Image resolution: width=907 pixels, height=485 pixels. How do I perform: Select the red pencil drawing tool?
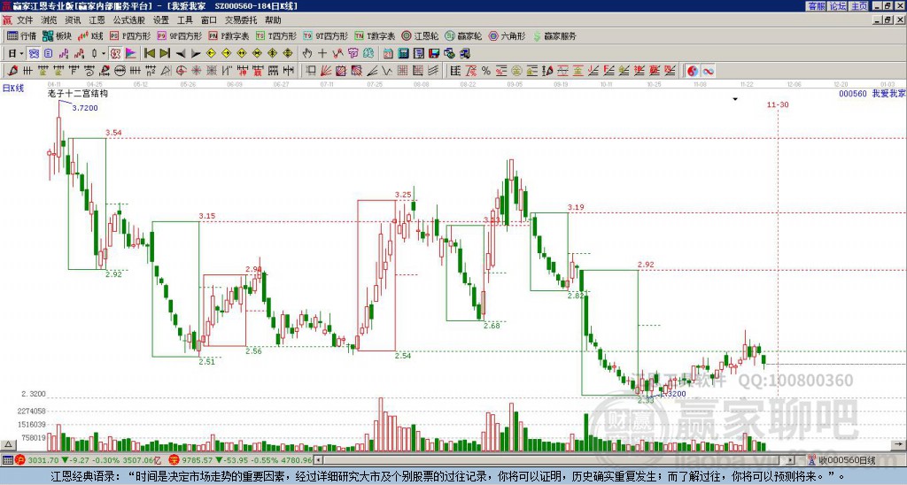pyautogui.click(x=12, y=71)
